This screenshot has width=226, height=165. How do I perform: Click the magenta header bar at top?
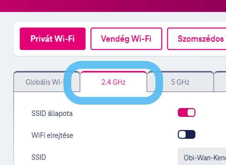[x=113, y=5]
